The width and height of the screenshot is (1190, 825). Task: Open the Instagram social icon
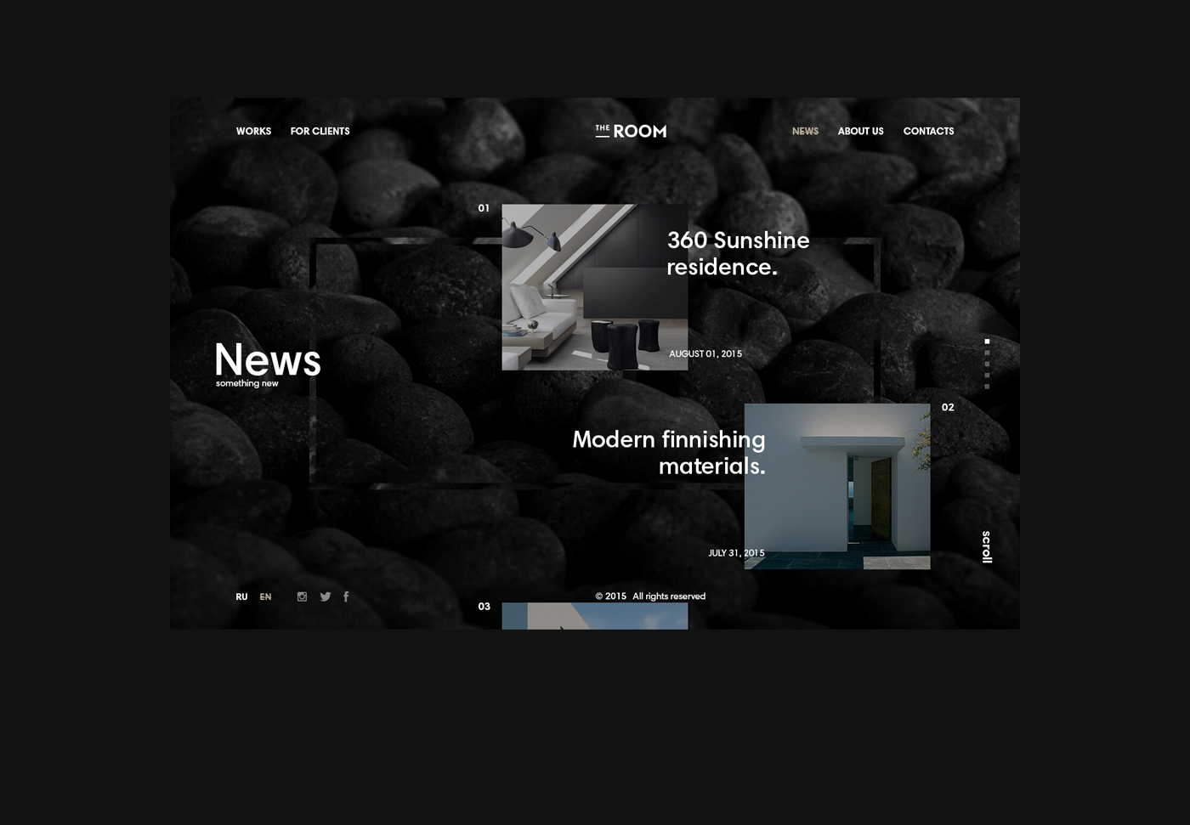pos(302,596)
